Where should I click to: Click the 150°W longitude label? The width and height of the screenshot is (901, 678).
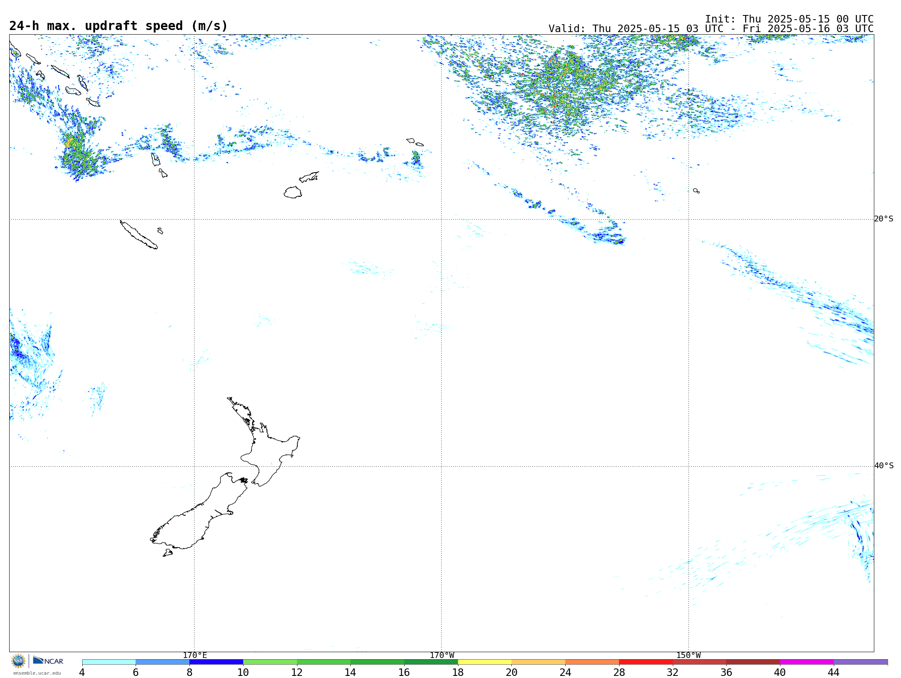[688, 655]
